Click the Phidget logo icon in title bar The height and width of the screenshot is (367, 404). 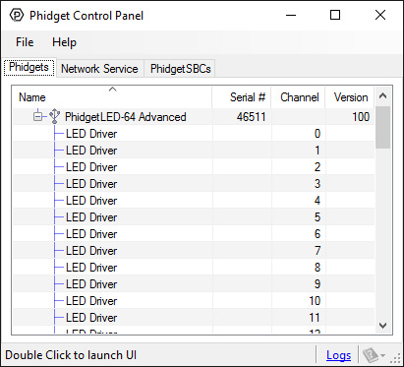pyautogui.click(x=16, y=15)
